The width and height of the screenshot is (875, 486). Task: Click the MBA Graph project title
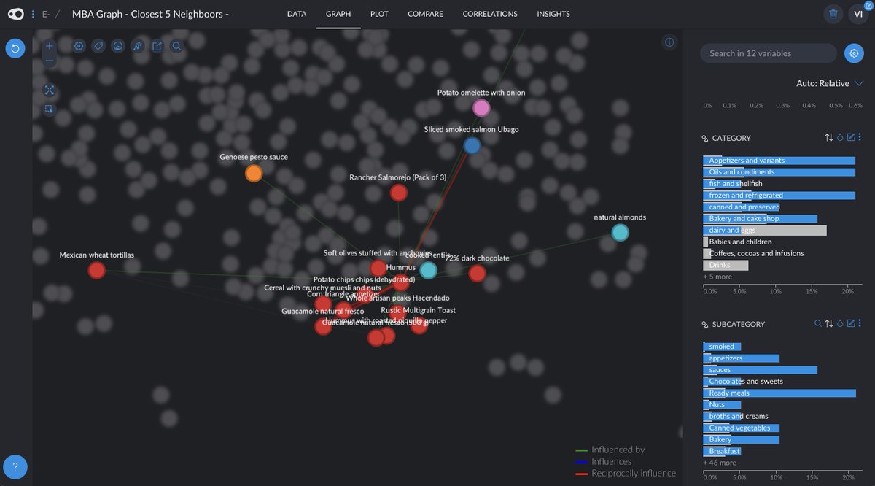tap(151, 14)
